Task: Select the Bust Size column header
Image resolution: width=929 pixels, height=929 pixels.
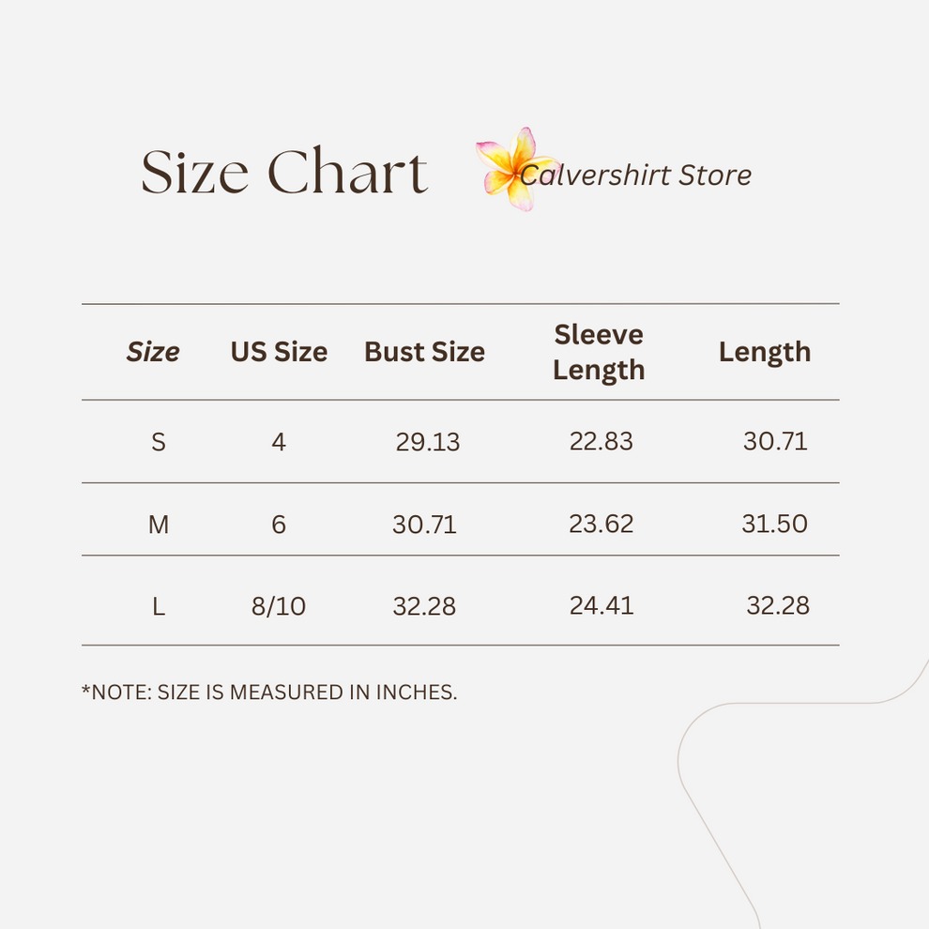Action: click(424, 352)
